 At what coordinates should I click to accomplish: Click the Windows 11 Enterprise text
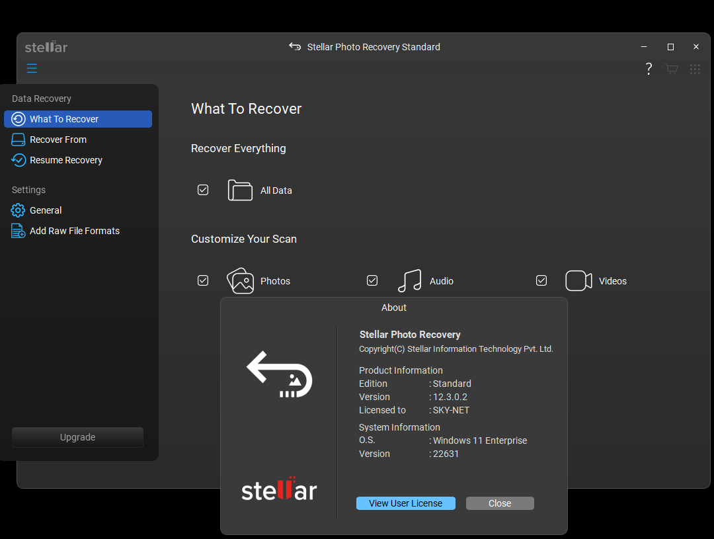coord(480,440)
